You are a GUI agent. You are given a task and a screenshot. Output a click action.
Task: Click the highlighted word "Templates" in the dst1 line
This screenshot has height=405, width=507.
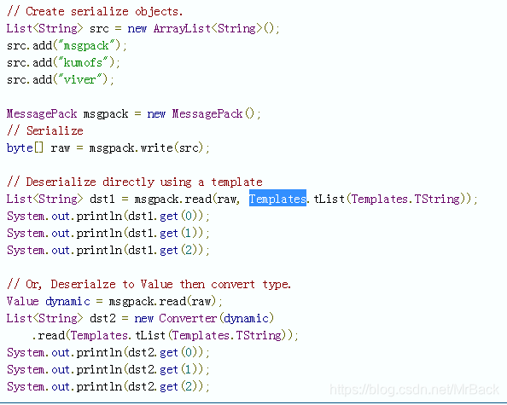click(x=277, y=199)
